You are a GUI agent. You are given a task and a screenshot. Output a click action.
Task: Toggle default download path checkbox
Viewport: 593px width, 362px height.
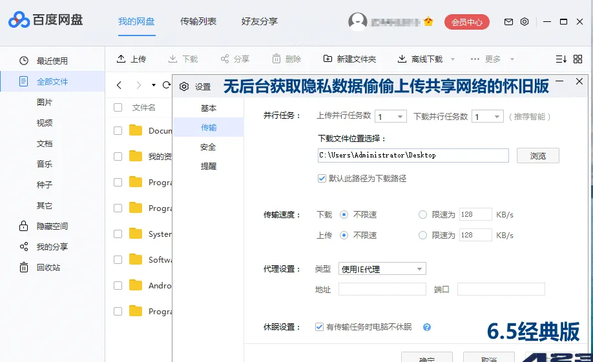pyautogui.click(x=322, y=178)
